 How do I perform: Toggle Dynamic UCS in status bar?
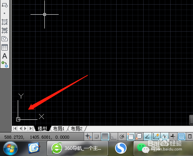(x=156, y=136)
